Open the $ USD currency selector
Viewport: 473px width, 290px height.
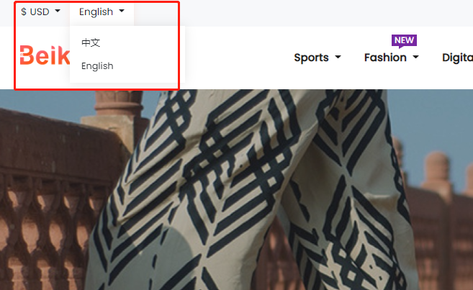[40, 12]
